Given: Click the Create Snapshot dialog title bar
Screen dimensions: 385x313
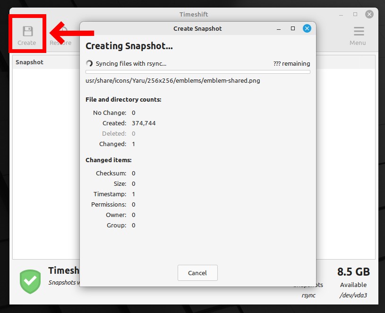Looking at the screenshot, I should point(197,28).
